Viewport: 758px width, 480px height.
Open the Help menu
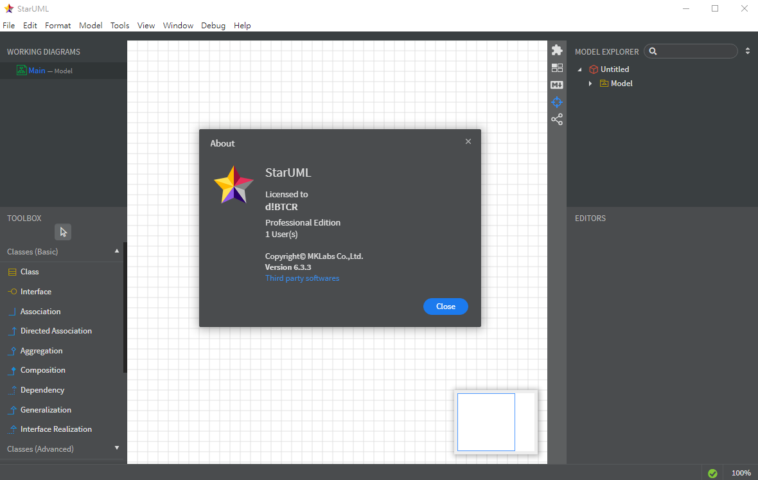coord(242,26)
